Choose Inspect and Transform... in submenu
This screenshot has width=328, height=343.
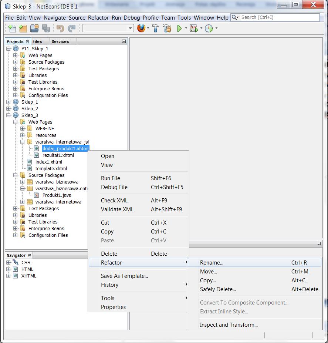[254, 325]
